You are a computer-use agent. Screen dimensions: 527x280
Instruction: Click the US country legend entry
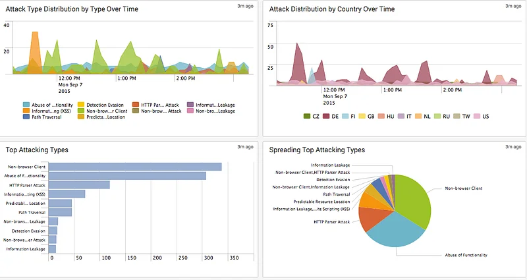482,117
